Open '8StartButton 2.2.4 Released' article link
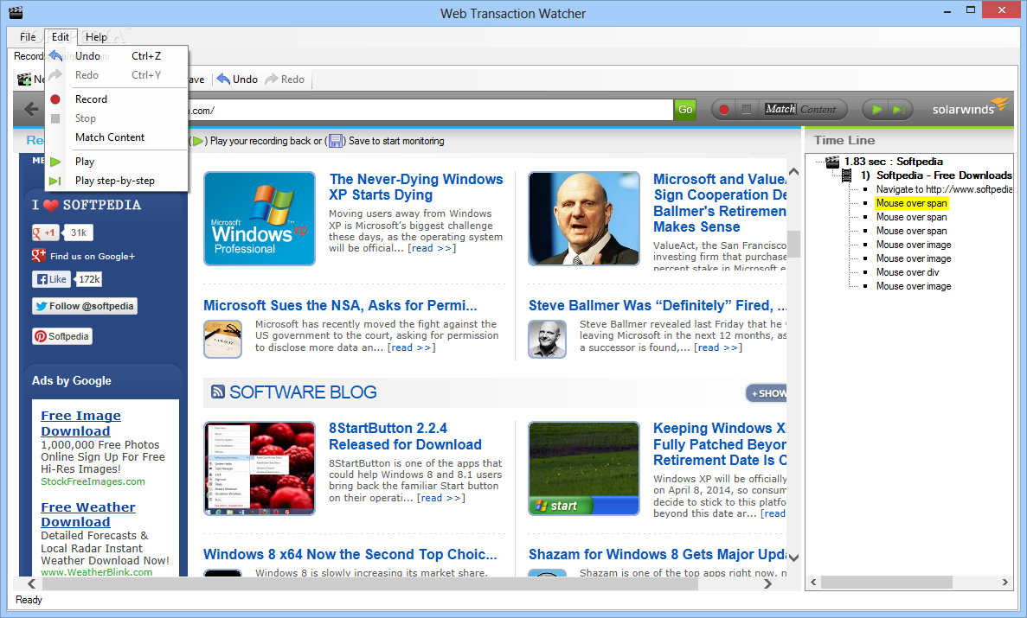Image resolution: width=1027 pixels, height=618 pixels. 405,436
